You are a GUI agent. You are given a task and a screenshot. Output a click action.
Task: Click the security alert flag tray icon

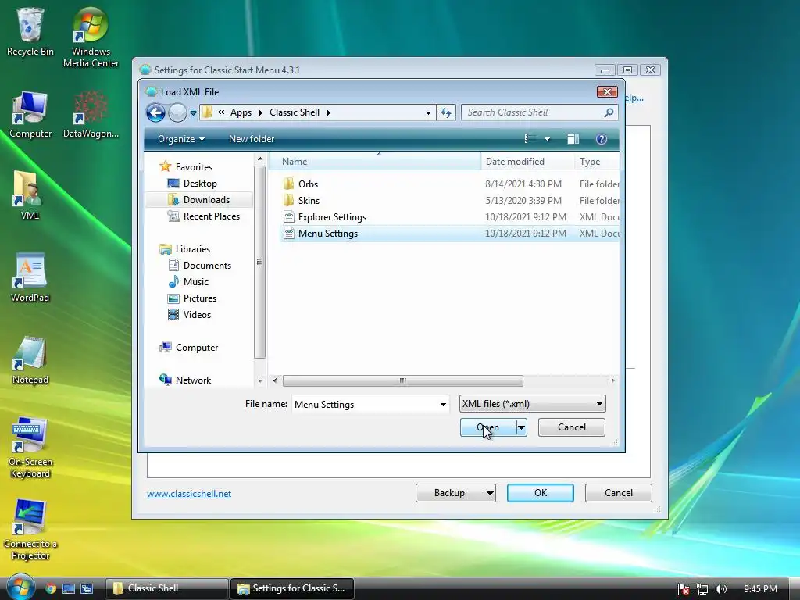click(x=684, y=589)
